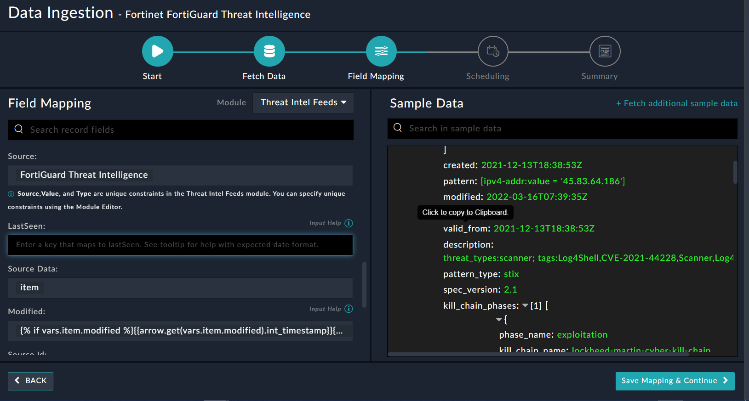Collapse the kill_chain_phases array
The height and width of the screenshot is (401, 749).
point(525,305)
